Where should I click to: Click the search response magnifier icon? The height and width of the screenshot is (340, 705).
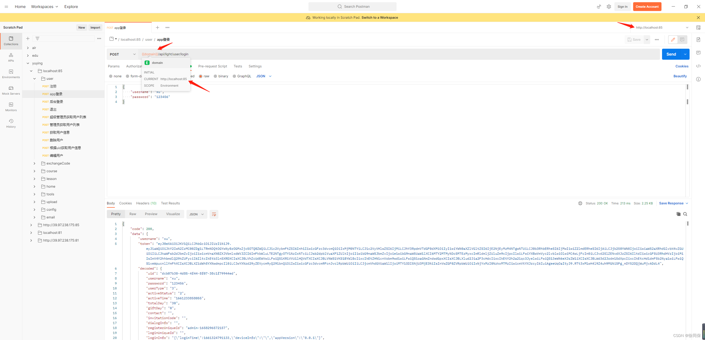(x=685, y=214)
